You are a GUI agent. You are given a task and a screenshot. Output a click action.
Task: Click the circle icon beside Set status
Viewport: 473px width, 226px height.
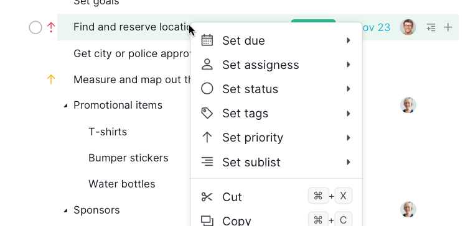pos(207,89)
